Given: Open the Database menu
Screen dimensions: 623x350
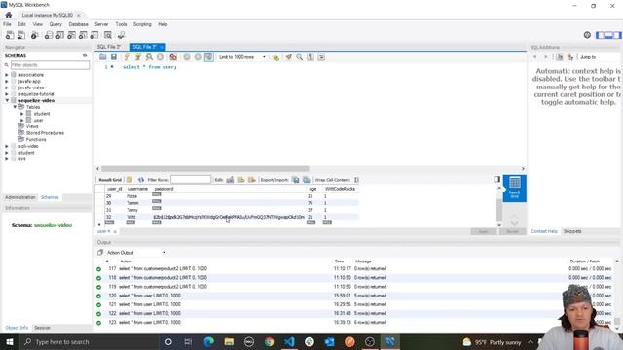Looking at the screenshot, I should pos(78,24).
